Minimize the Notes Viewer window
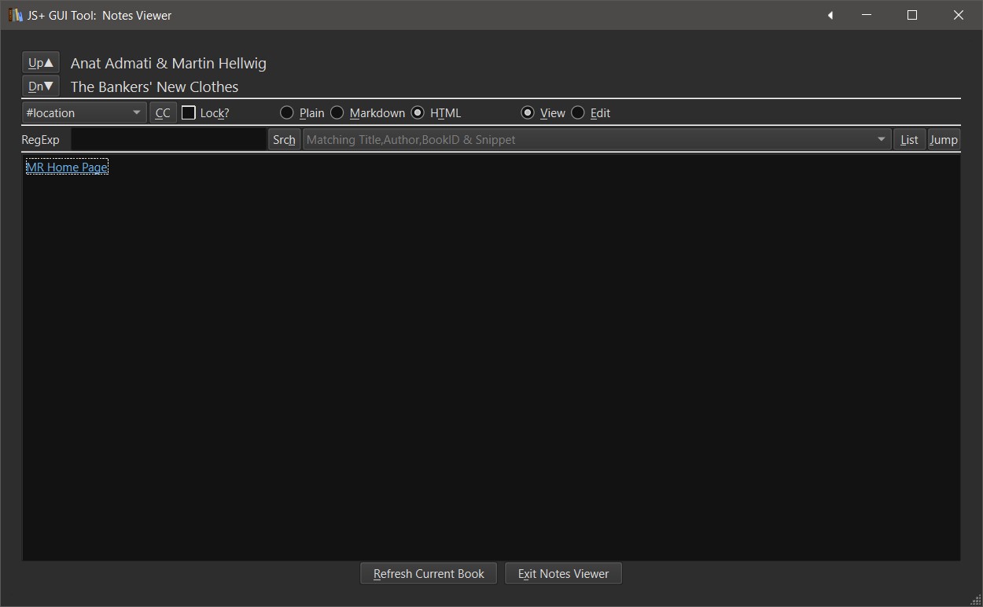Viewport: 983px width, 607px height. tap(867, 15)
